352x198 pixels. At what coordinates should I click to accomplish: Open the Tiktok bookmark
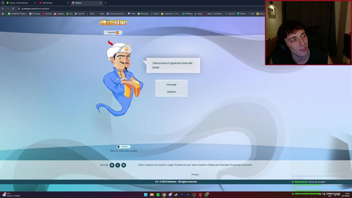[x=90, y=13]
